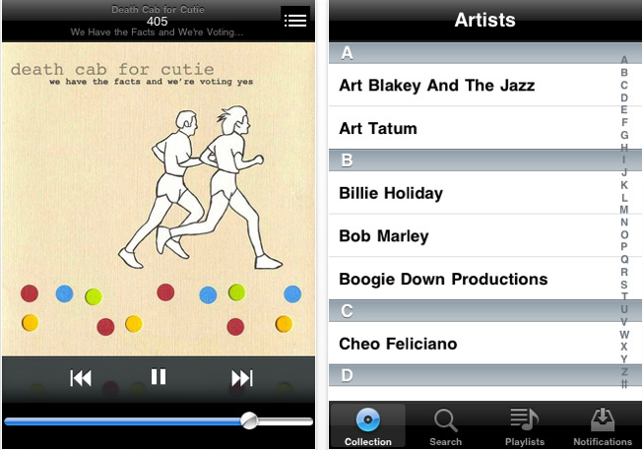Open the track list icon

point(295,20)
